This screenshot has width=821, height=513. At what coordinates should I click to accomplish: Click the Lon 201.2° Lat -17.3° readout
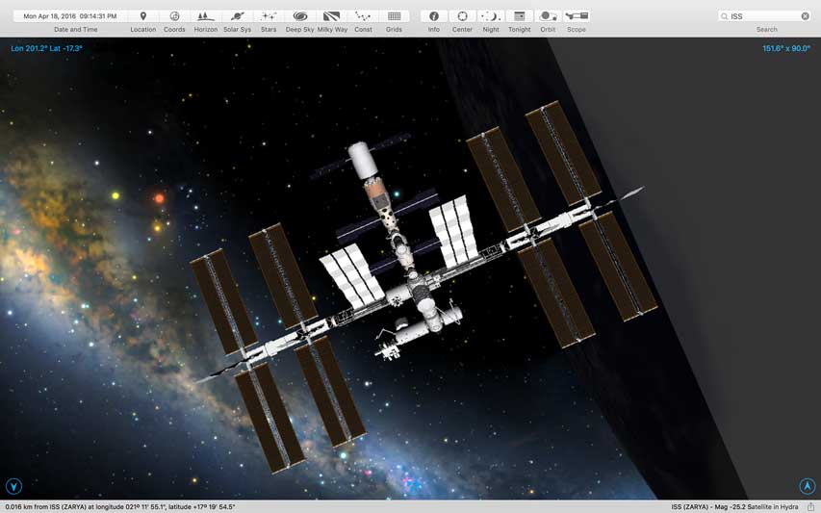pos(46,49)
